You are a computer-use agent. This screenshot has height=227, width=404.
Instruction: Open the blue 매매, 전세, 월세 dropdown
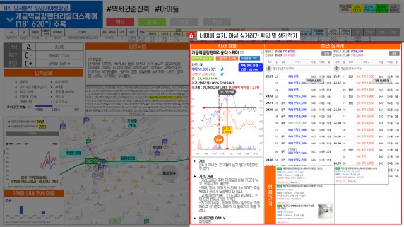250,67
